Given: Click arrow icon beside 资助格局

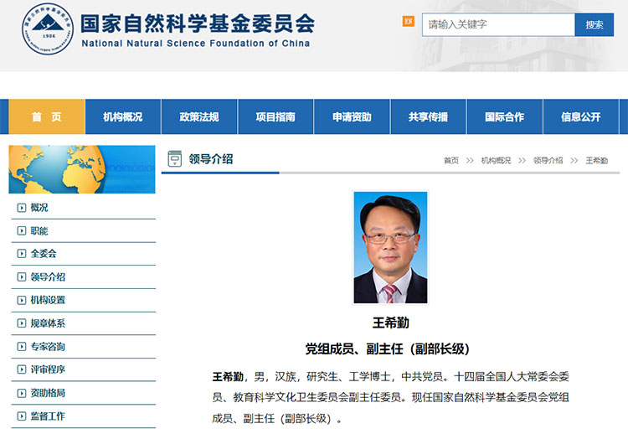Looking at the screenshot, I should pos(22,393).
